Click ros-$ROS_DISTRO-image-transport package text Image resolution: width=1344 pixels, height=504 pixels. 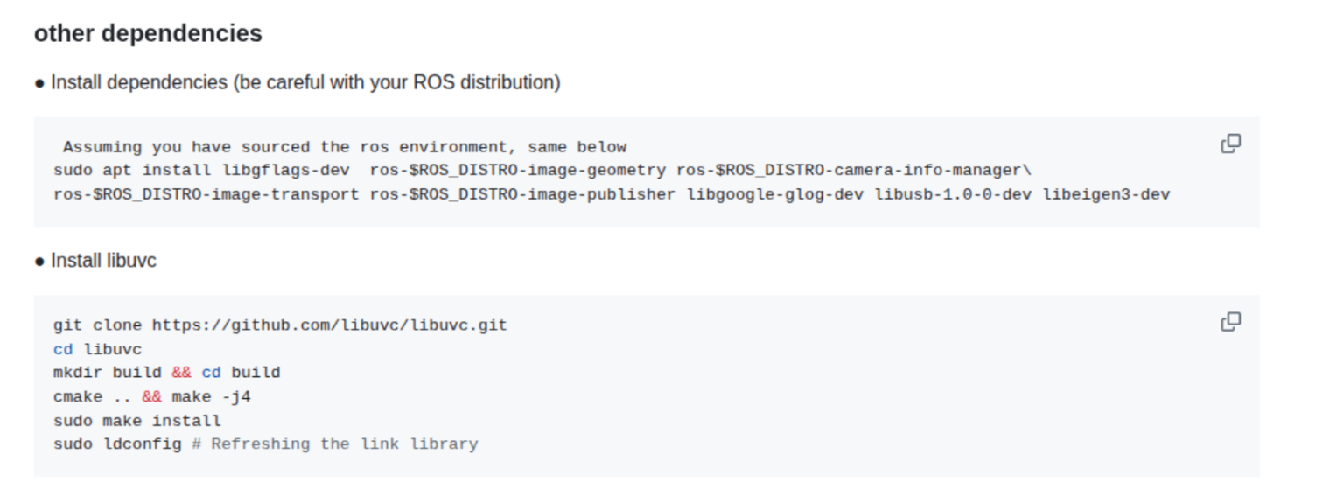click(206, 194)
